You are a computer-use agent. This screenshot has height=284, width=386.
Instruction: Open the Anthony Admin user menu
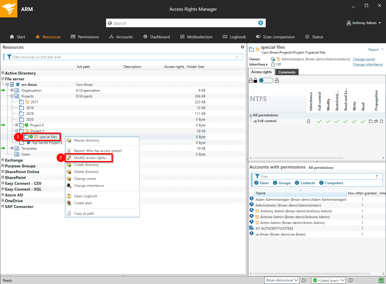pos(364,23)
